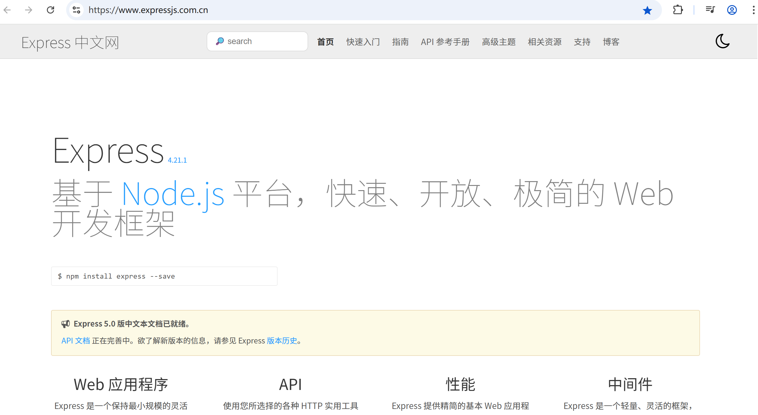Click the Web 应用程序 heading
This screenshot has width=758, height=415.
click(121, 385)
